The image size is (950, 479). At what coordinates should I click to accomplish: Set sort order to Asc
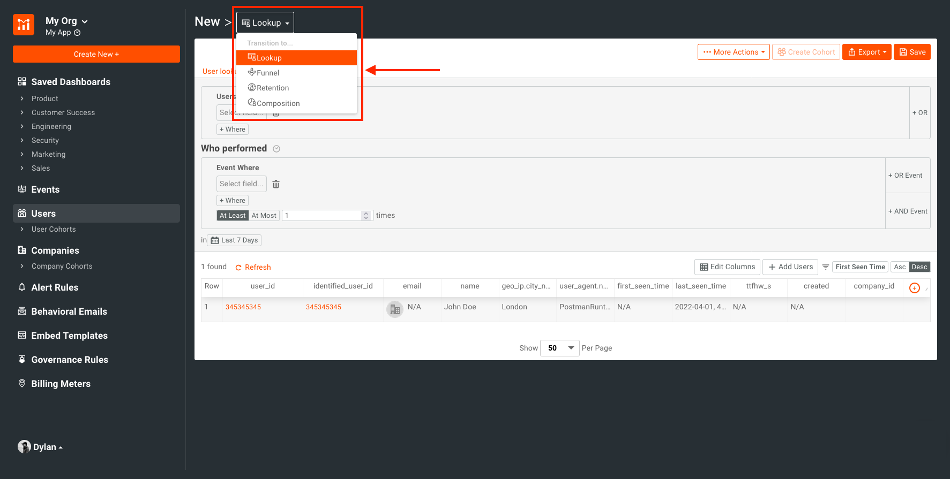coord(900,267)
